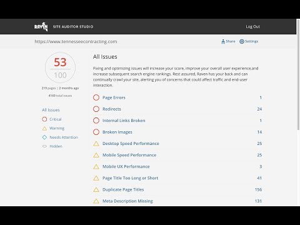This screenshot has width=300, height=225.
Task: Filter by Warning issues
Action: [x=57, y=128]
